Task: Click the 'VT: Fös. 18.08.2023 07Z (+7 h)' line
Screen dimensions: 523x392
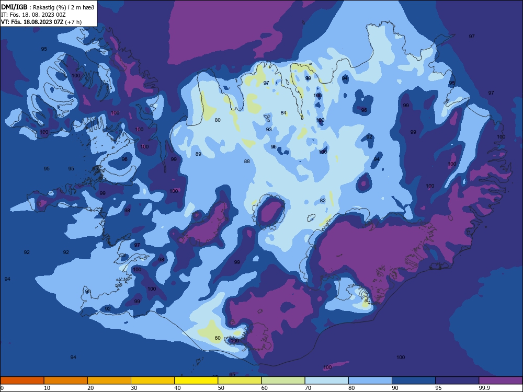Action: coord(41,22)
